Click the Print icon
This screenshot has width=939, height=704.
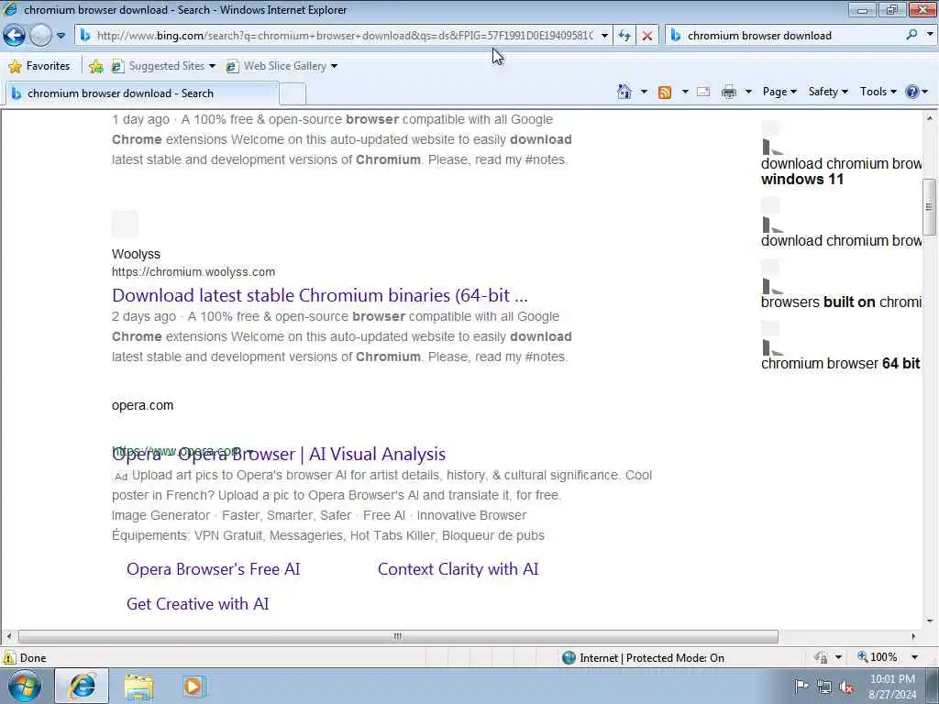tap(729, 92)
